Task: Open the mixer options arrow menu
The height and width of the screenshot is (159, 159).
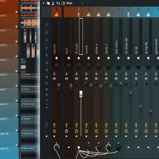Action: 44,3
